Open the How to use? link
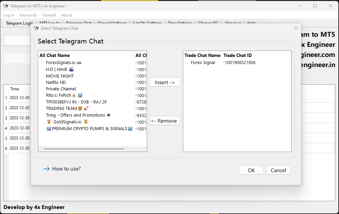Image resolution: width=339 pixels, height=214 pixels. pos(62,169)
